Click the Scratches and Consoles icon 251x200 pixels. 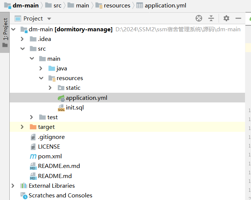(x=24, y=195)
